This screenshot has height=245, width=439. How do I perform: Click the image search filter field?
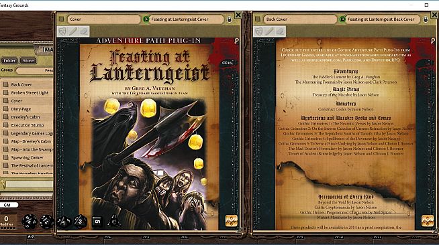(29, 184)
